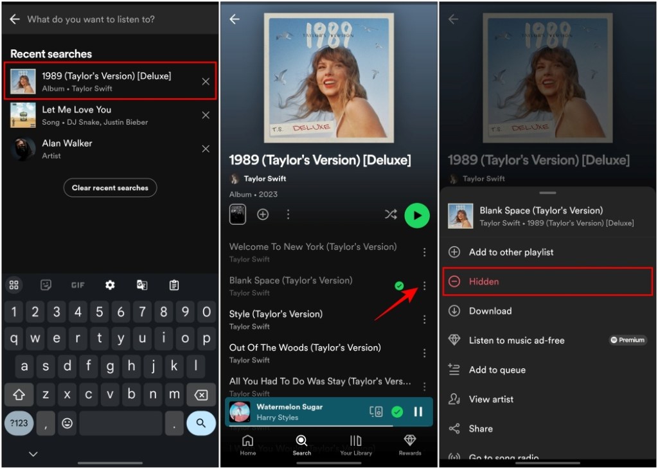Play album with green play button
The height and width of the screenshot is (469, 658).
(x=416, y=215)
